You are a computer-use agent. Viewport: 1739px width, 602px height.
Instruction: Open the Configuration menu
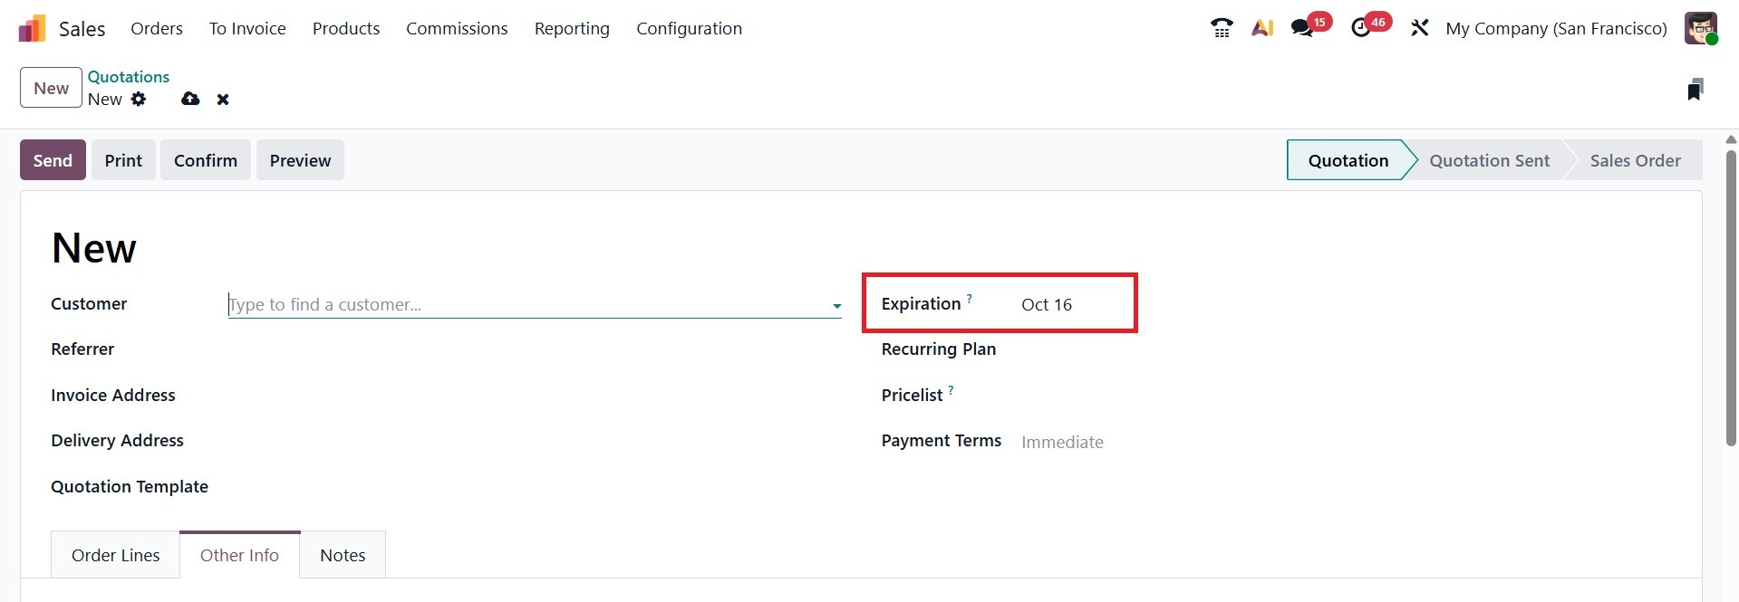689,28
